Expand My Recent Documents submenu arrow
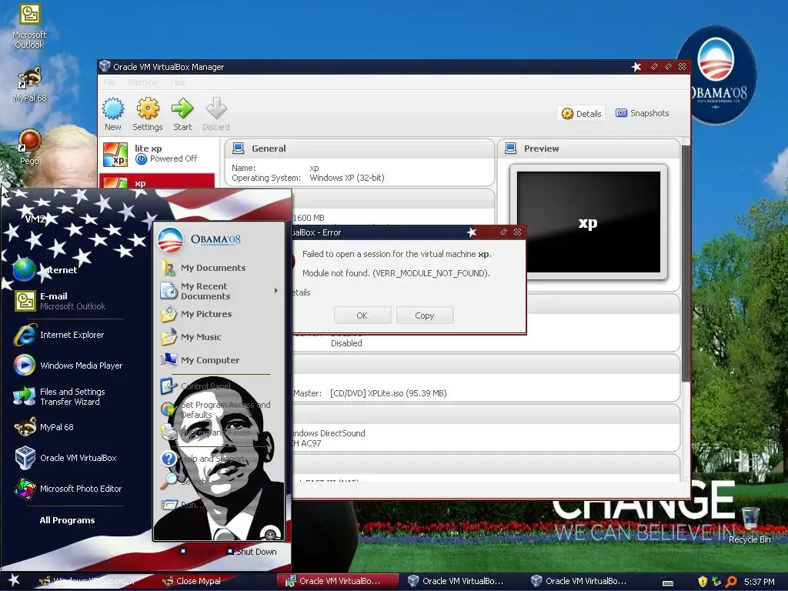 click(x=276, y=290)
